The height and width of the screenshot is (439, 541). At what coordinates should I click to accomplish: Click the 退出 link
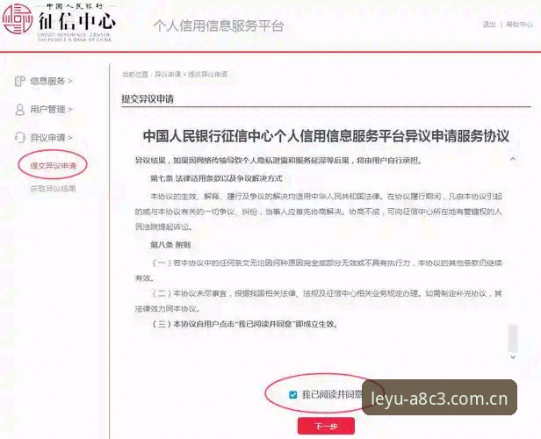coord(489,25)
